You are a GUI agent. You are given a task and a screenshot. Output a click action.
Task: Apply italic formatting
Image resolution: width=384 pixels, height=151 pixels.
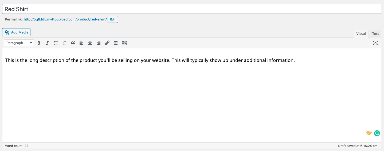point(47,43)
